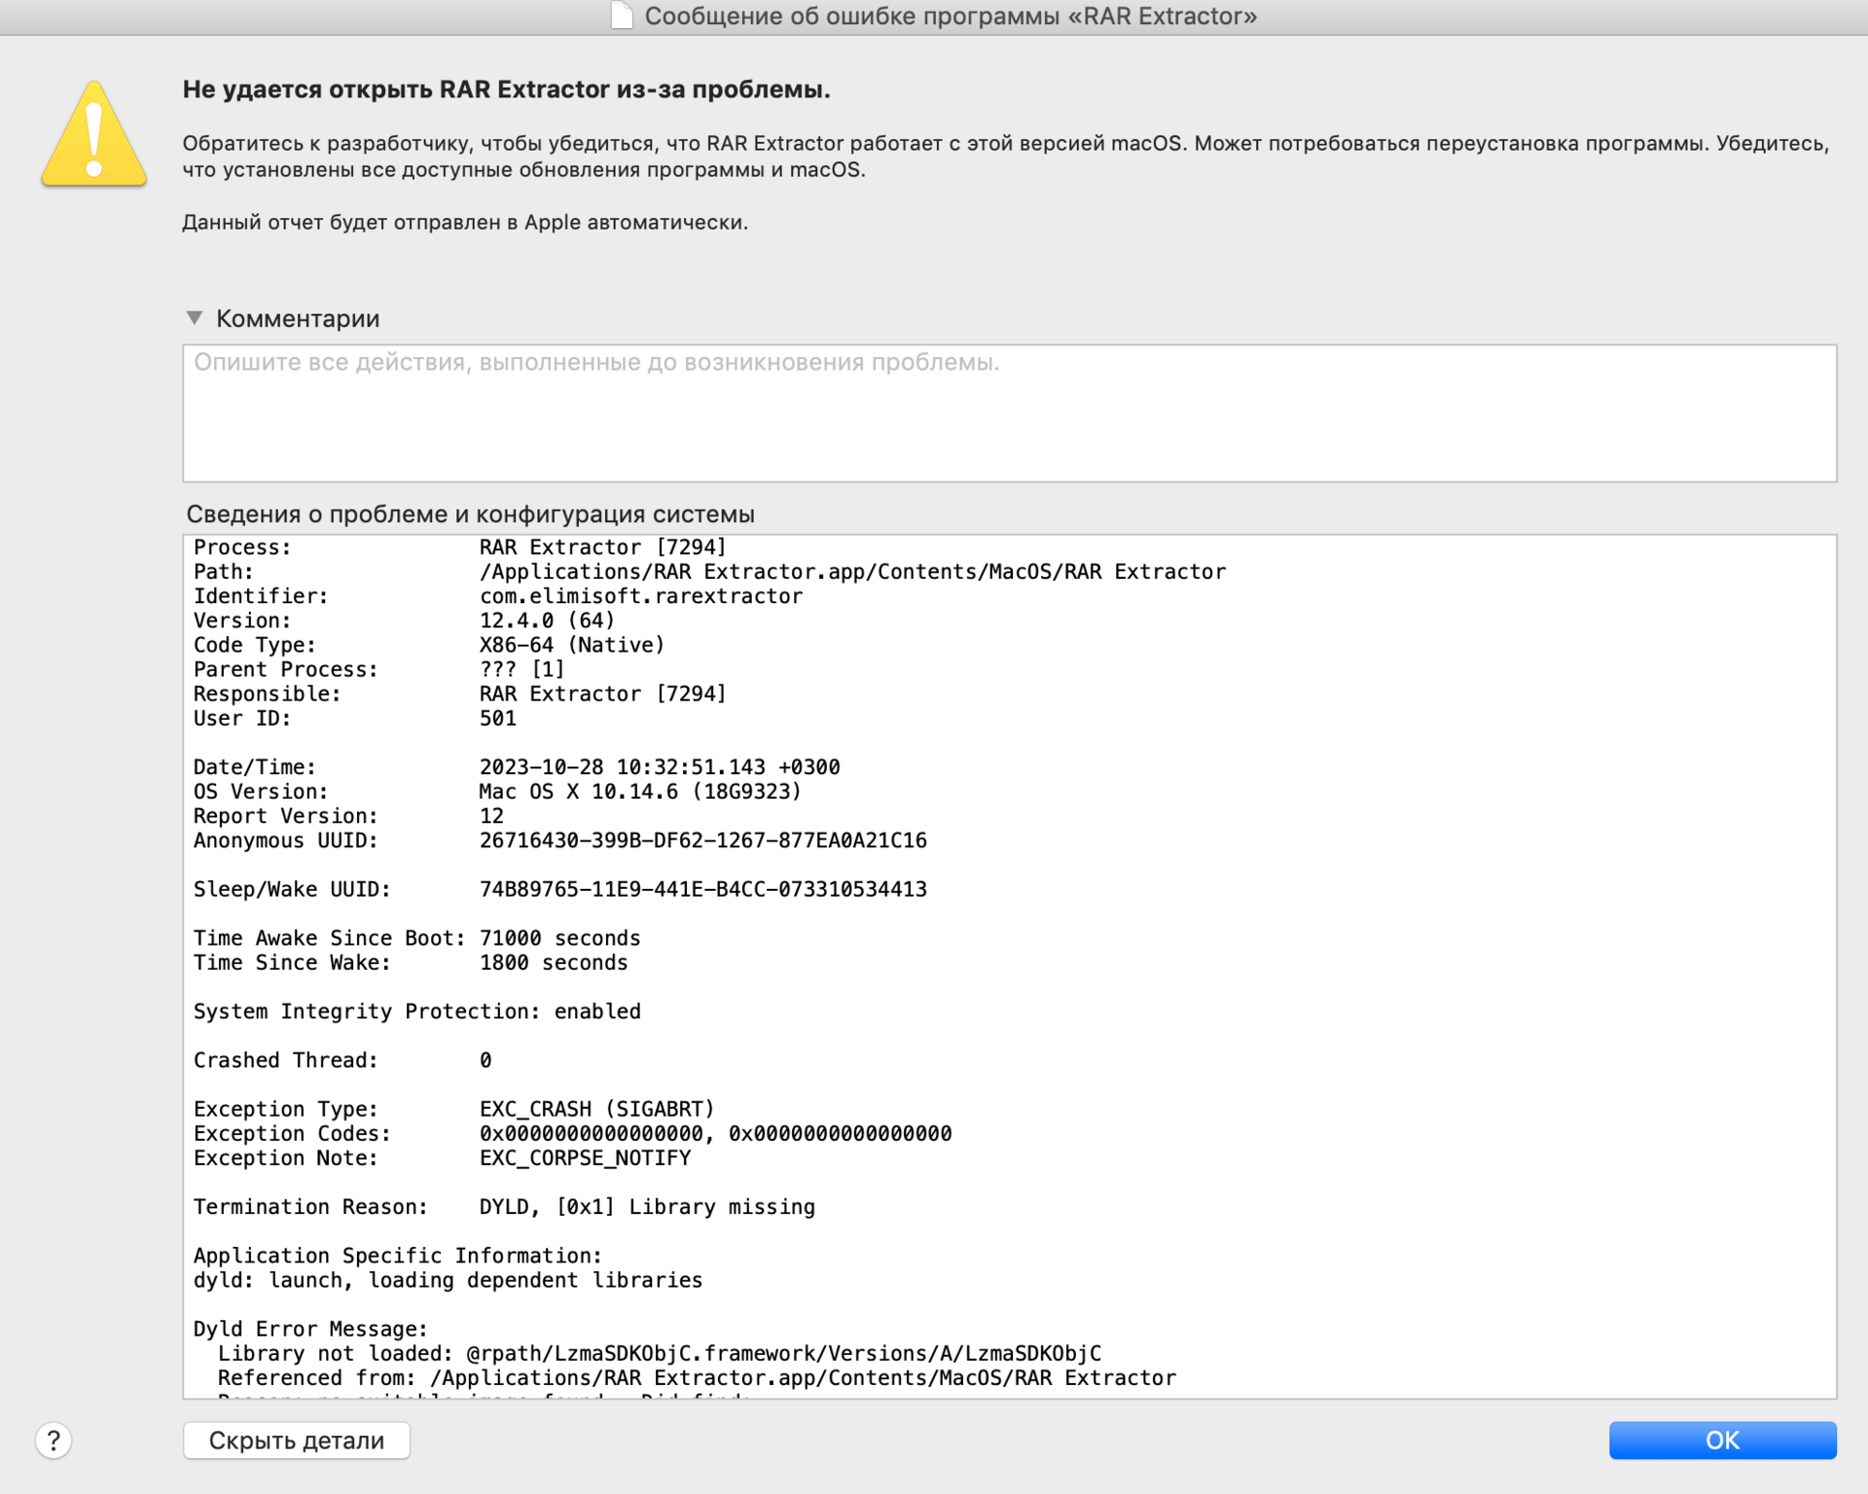Click System Integrity Protection: enabled line

pyautogui.click(x=416, y=1012)
